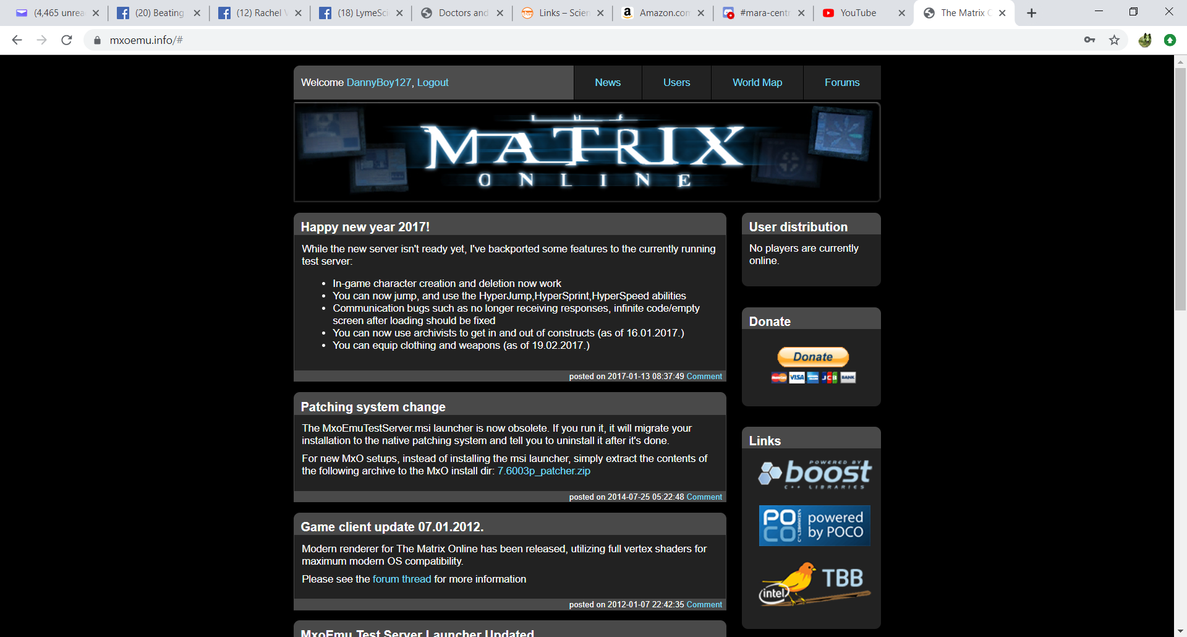Open a new browser tab
1187x637 pixels.
[1031, 13]
